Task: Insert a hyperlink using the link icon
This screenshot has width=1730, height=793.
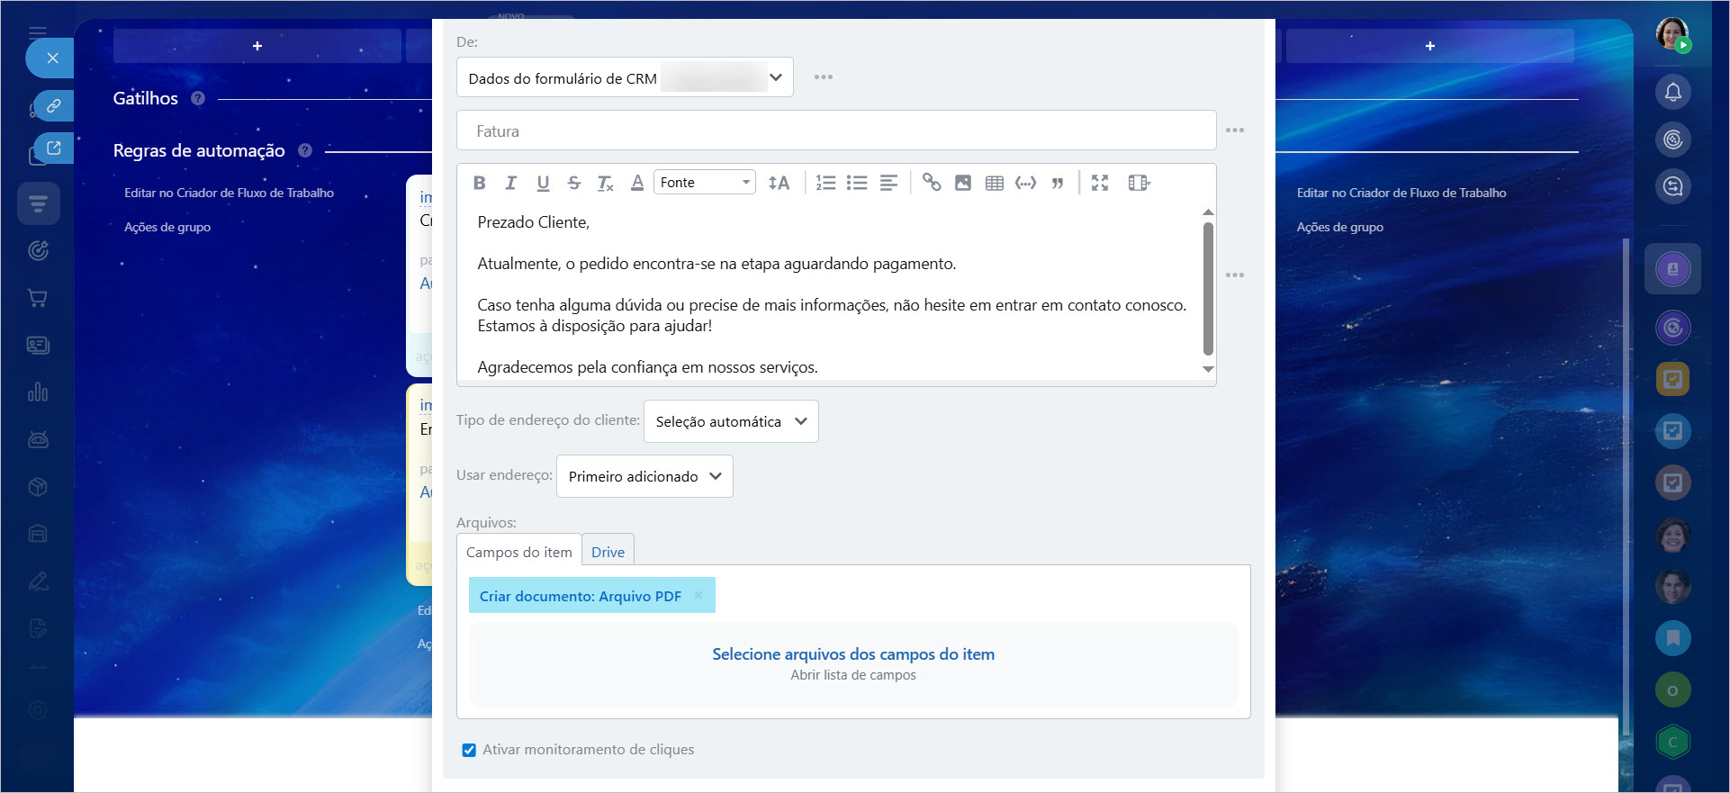Action: [x=932, y=183]
